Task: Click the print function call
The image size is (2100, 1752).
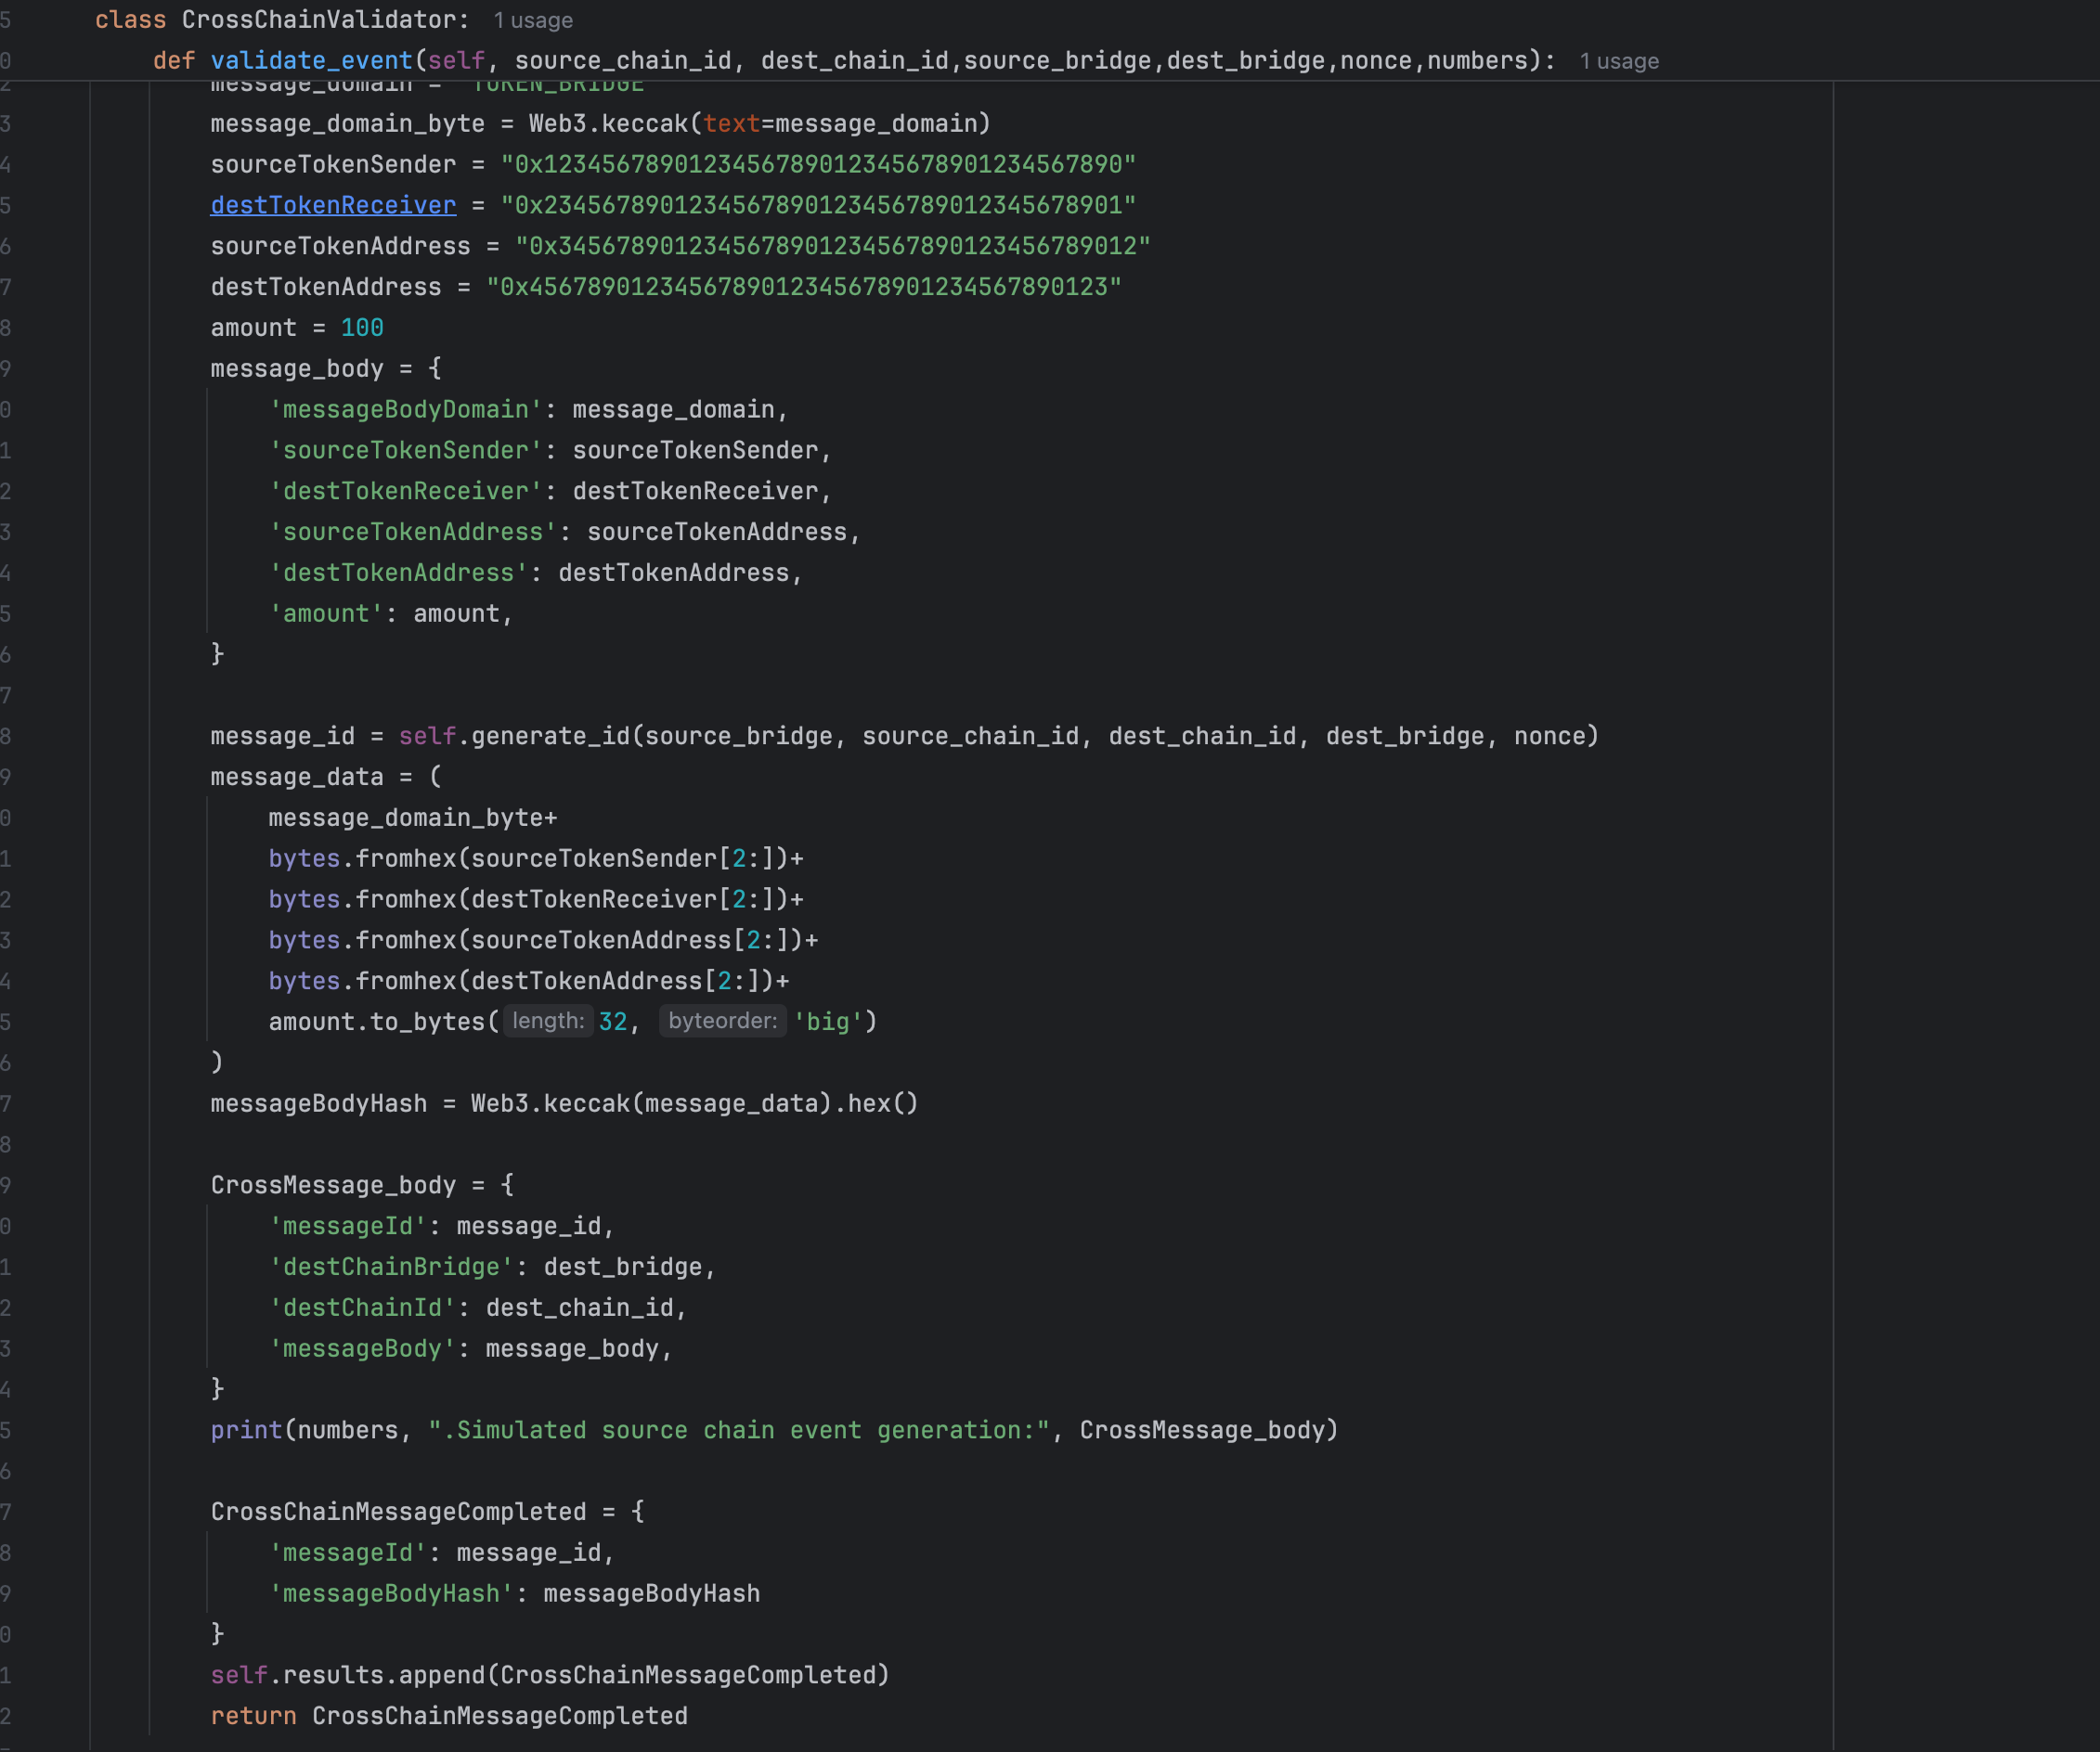Action: (x=246, y=1430)
